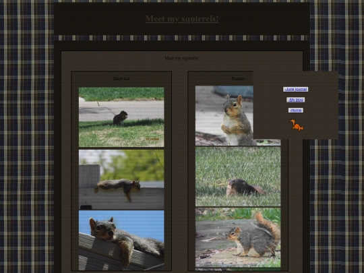The width and height of the screenshot is (364, 273).
Task: Click the 'Short tail' heading text
Action: tap(121, 79)
